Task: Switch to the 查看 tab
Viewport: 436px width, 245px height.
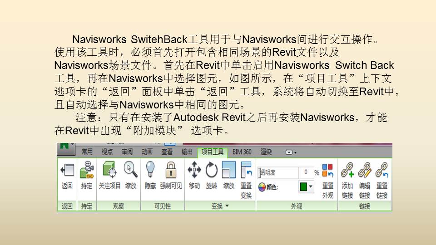Action: pyautogui.click(x=167, y=152)
